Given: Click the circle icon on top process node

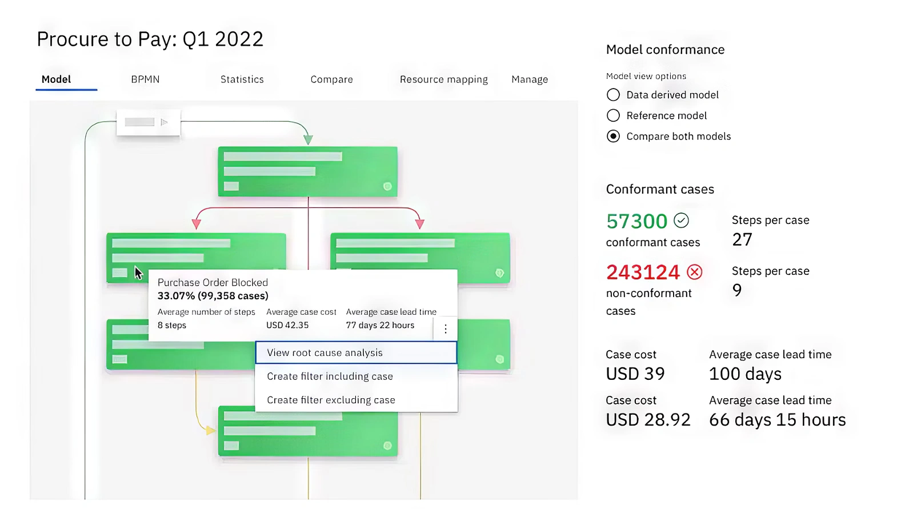Looking at the screenshot, I should tap(387, 186).
